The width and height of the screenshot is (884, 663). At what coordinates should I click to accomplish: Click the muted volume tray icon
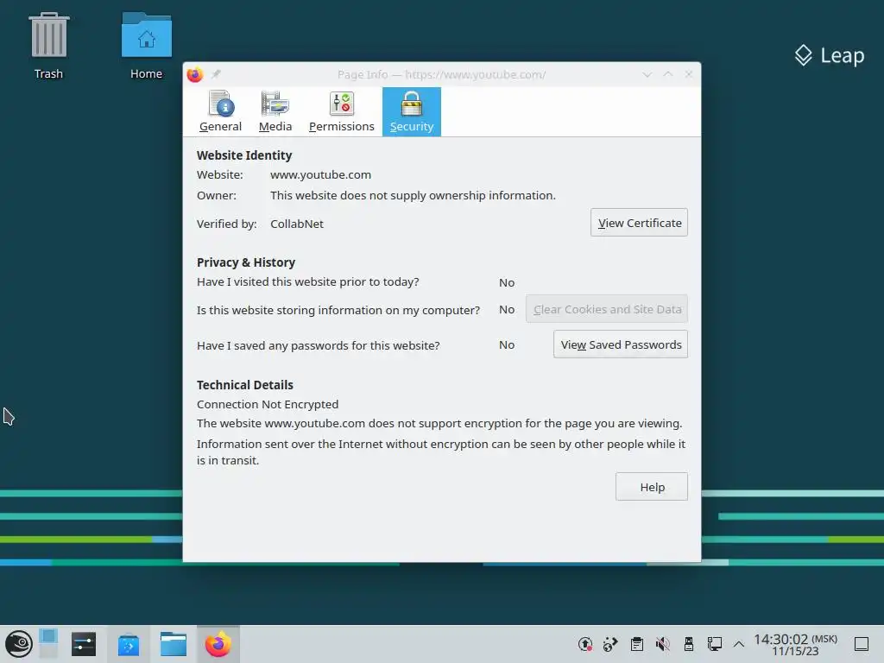pyautogui.click(x=663, y=644)
